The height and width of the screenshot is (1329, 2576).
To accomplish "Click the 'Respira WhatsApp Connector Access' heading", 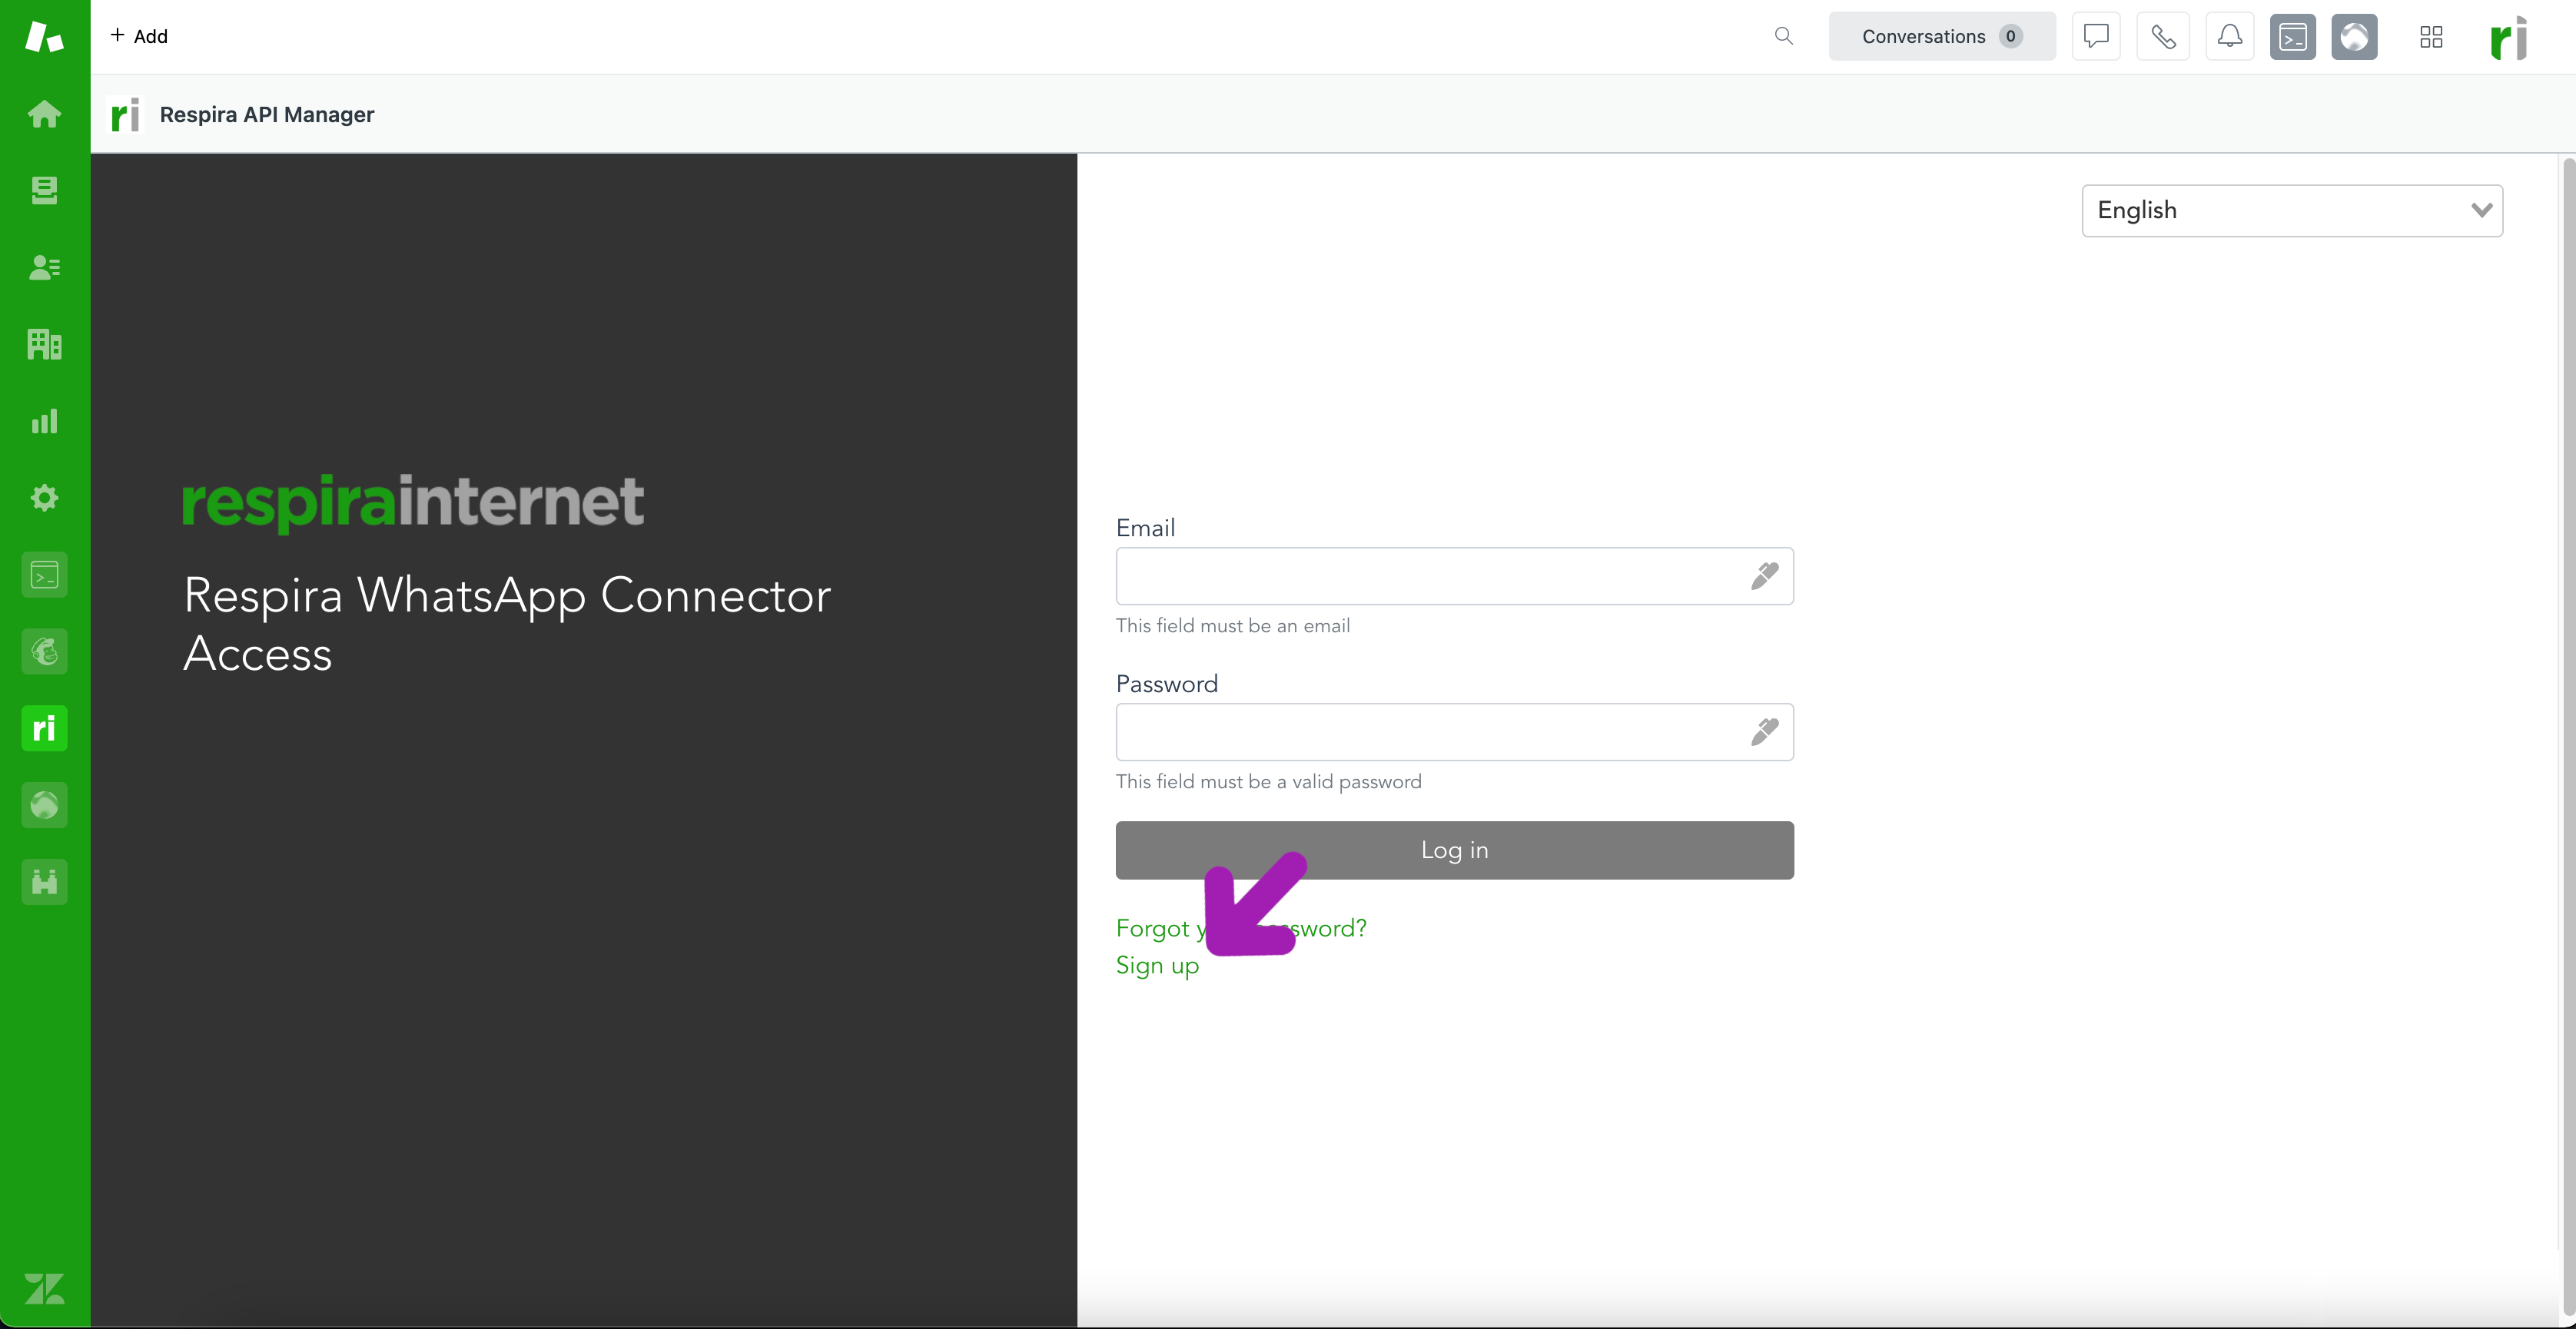I will coord(507,624).
